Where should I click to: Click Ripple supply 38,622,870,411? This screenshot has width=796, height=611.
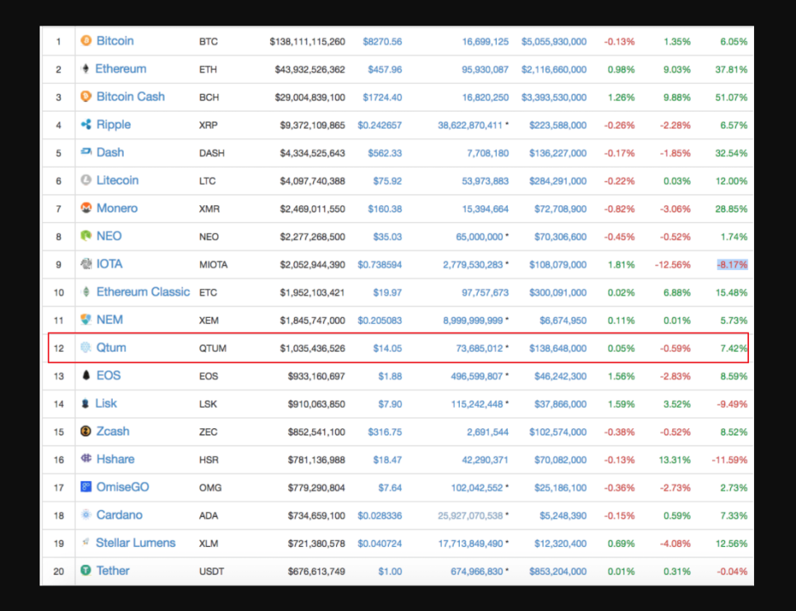(x=470, y=125)
